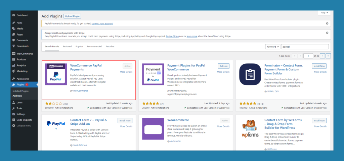Viewport: 344px width, 161px height.
Task: Jump to last page of results
Action: [x=328, y=56]
